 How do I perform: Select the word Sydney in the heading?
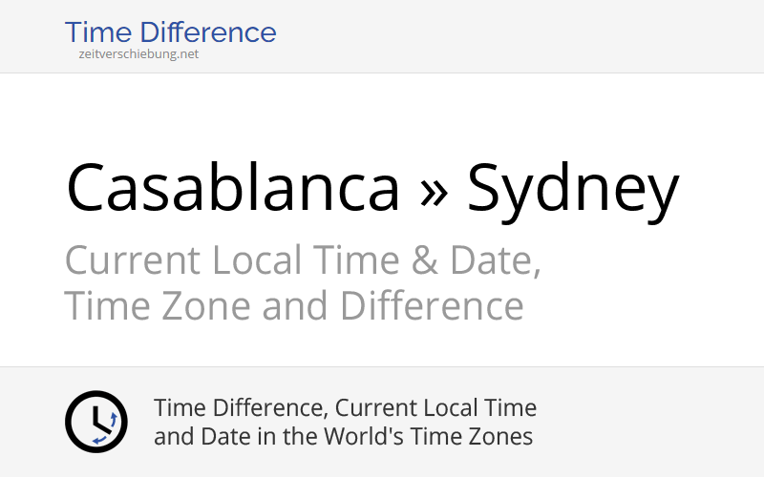[572, 190]
